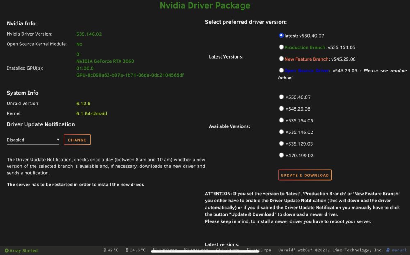Open the manual link in footer

[x=399, y=250]
